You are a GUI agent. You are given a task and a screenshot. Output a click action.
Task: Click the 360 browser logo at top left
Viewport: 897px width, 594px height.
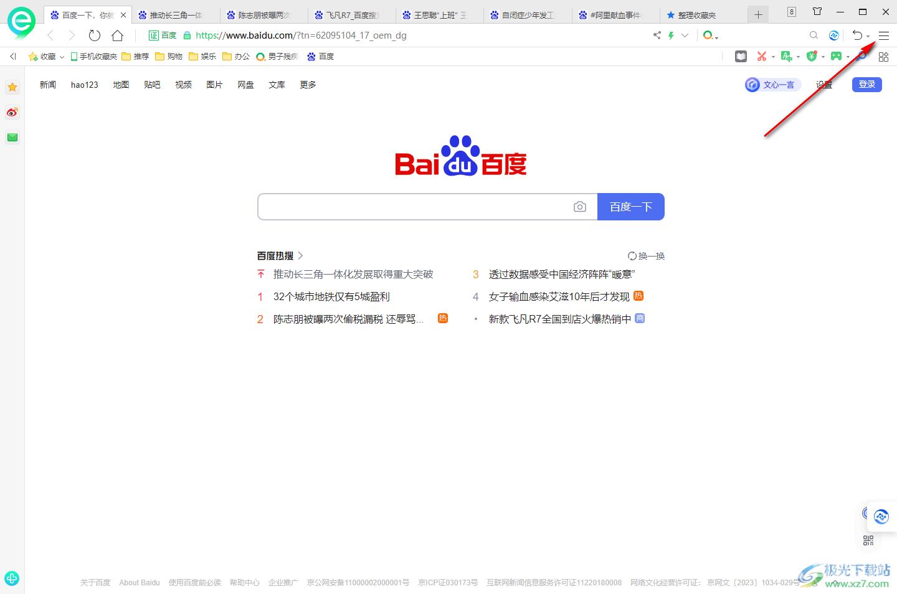pos(21,22)
